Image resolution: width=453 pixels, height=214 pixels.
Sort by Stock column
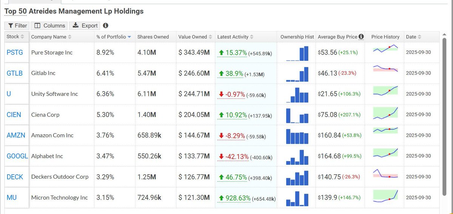(x=15, y=36)
